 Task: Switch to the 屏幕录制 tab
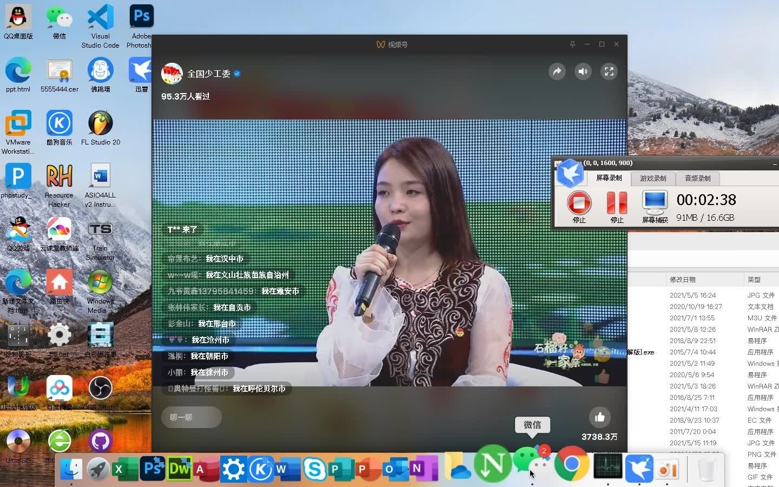[x=609, y=178]
